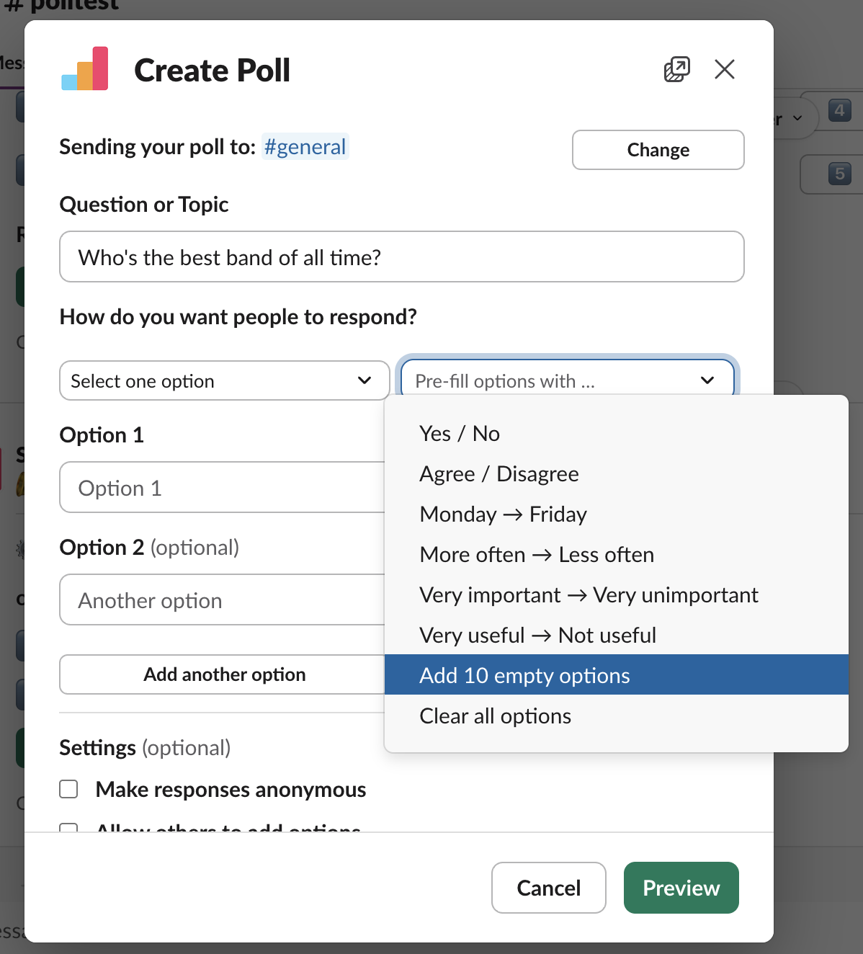Pick Very useful → Not useful
Viewport: 863px width, 954px height.
click(x=537, y=636)
